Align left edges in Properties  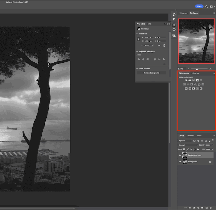pos(139,59)
